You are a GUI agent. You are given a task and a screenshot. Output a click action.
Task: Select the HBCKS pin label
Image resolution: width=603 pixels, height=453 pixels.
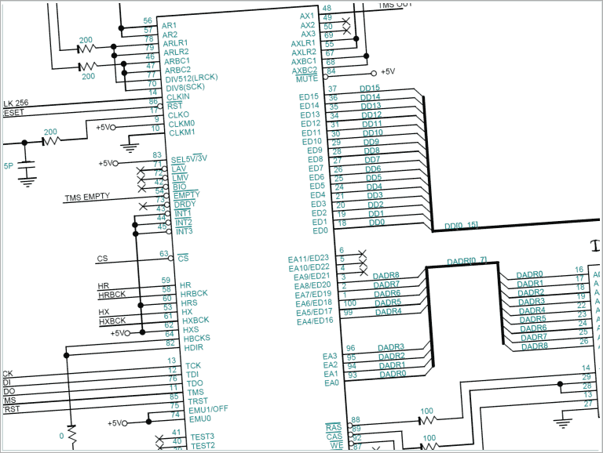pos(196,339)
